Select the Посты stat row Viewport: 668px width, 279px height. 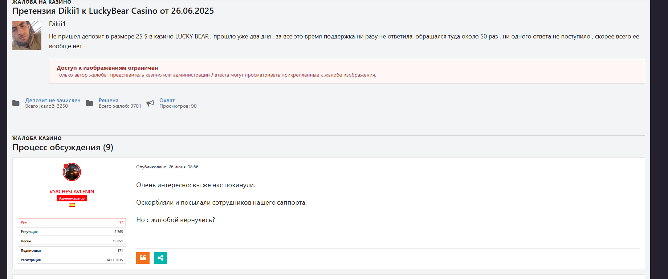pyautogui.click(x=72, y=241)
